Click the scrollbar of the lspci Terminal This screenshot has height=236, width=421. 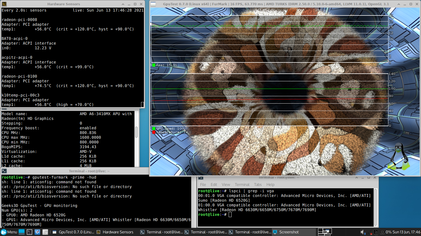tap(375, 207)
